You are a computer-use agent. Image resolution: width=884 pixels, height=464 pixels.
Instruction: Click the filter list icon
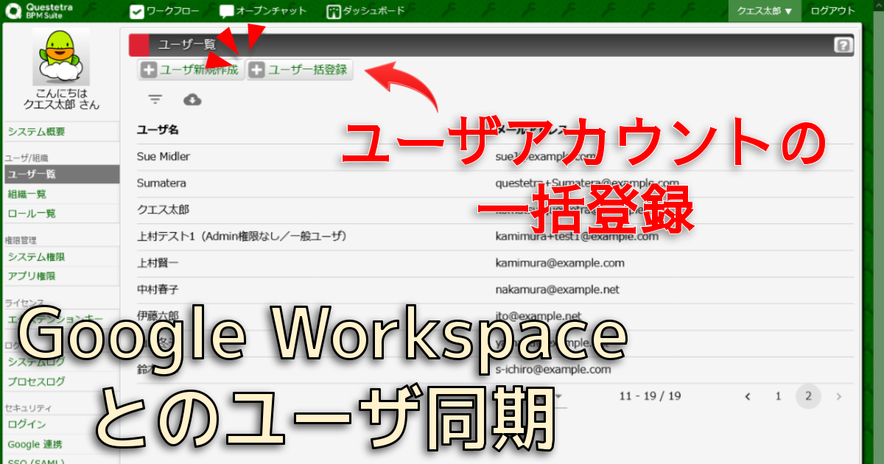point(155,99)
